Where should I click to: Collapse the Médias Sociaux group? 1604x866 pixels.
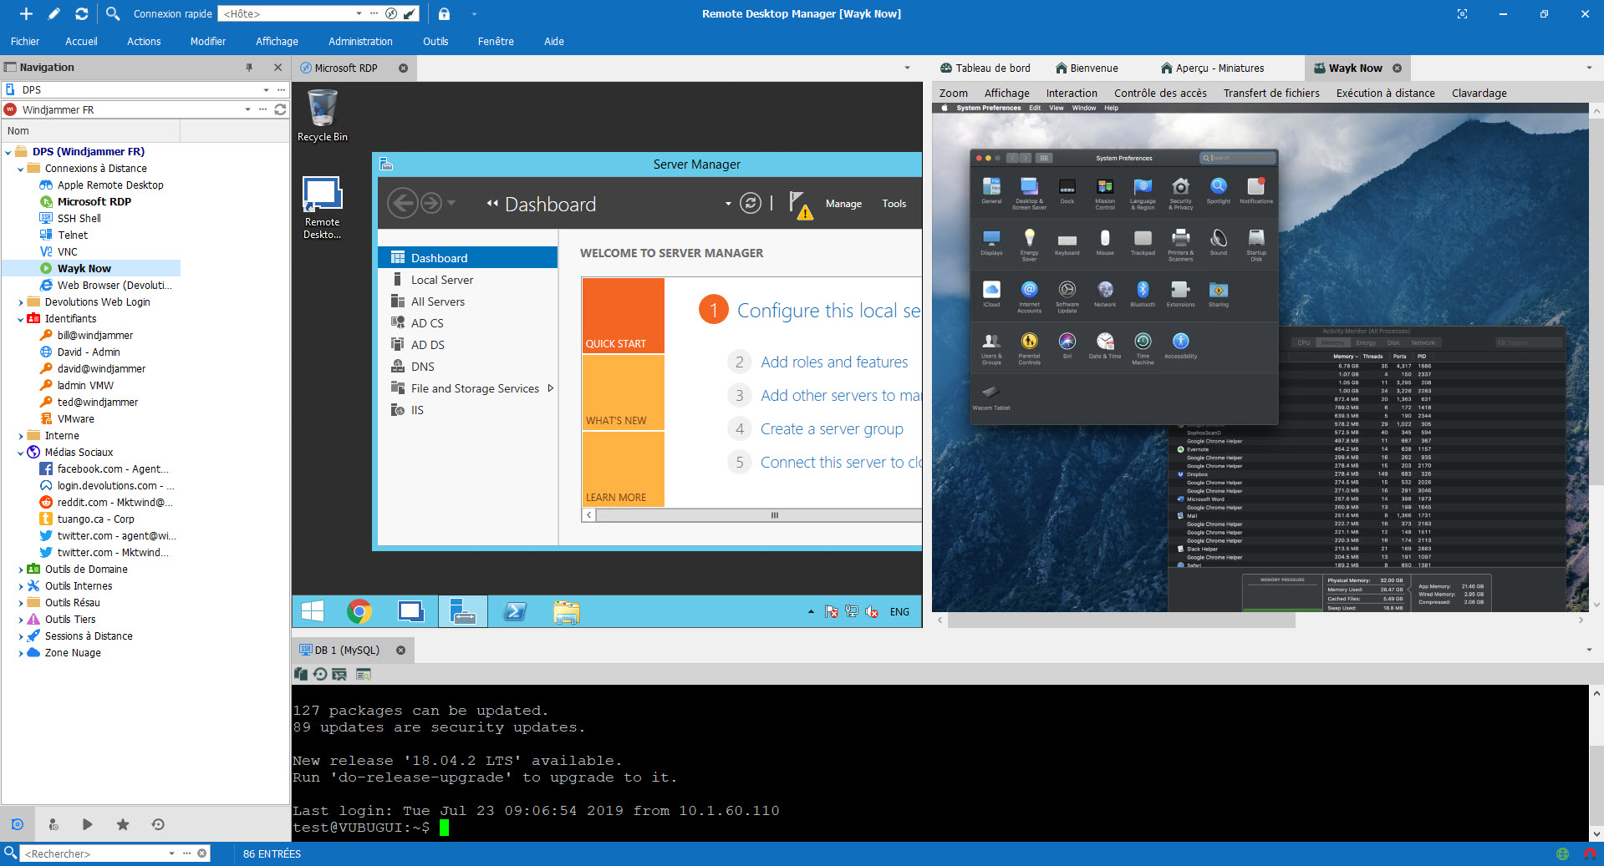point(20,453)
